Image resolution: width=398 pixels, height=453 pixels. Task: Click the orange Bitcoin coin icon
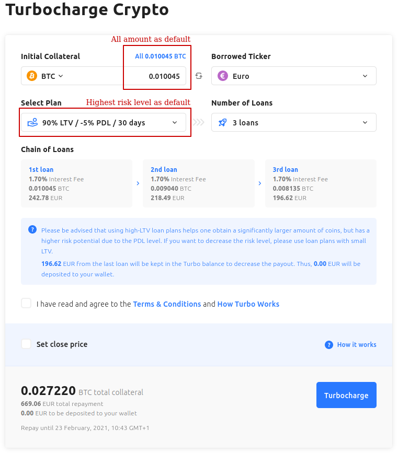(32, 76)
